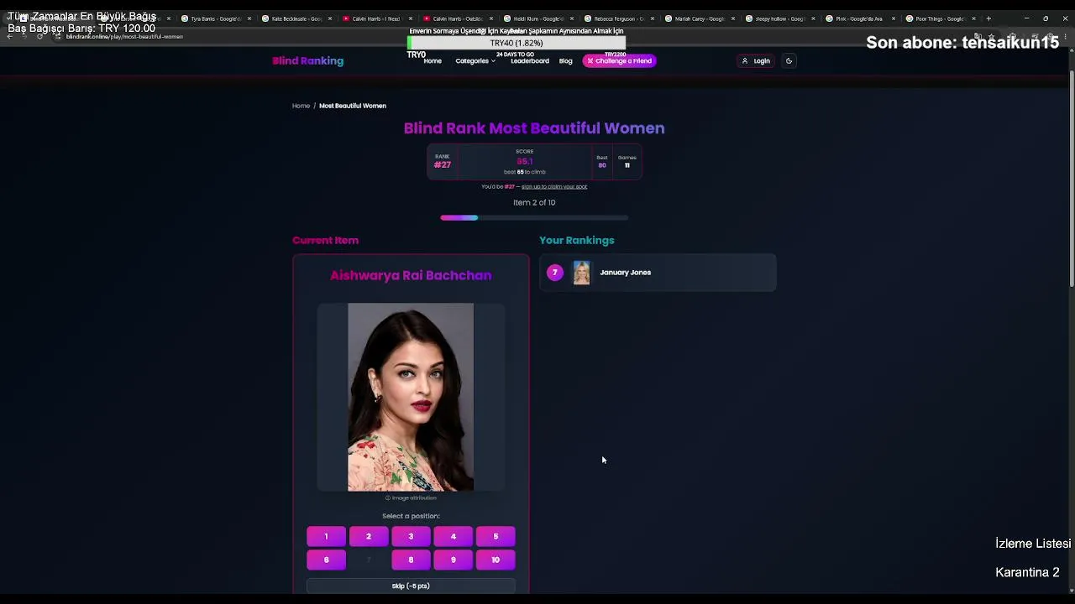1075x604 pixels.
Task: Select position 1 for the current item
Action: [x=326, y=536]
